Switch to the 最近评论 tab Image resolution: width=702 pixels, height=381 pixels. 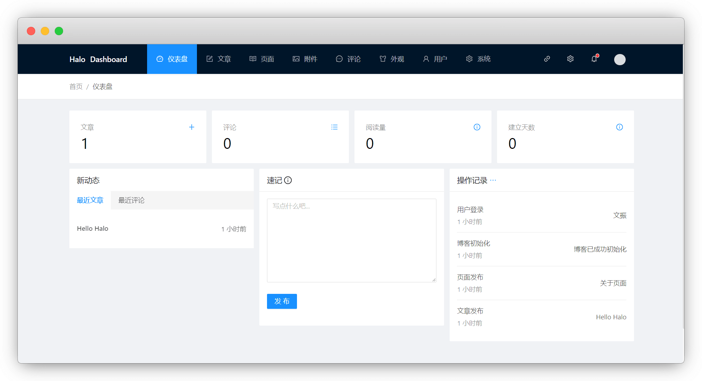[131, 200]
